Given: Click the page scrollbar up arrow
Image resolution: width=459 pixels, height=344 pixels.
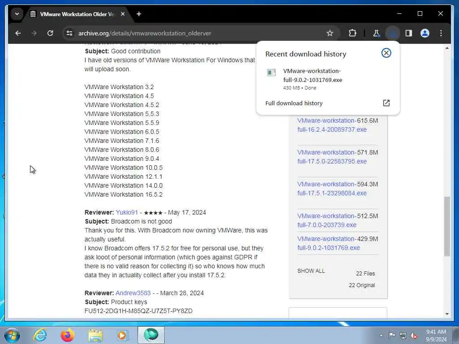Looking at the screenshot, I should [447, 48].
